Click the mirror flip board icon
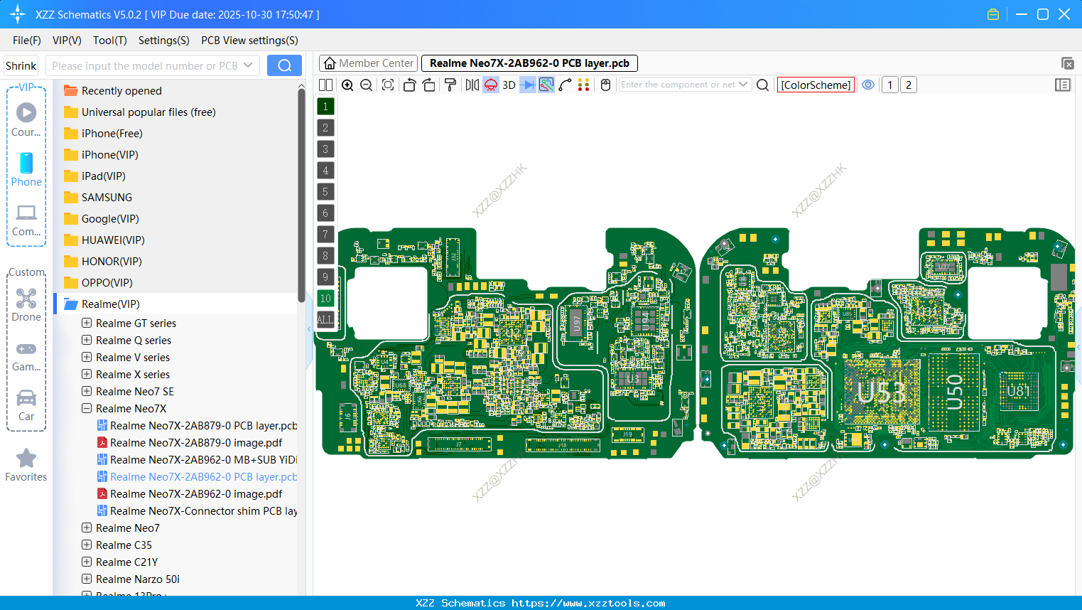The image size is (1082, 610). (472, 85)
